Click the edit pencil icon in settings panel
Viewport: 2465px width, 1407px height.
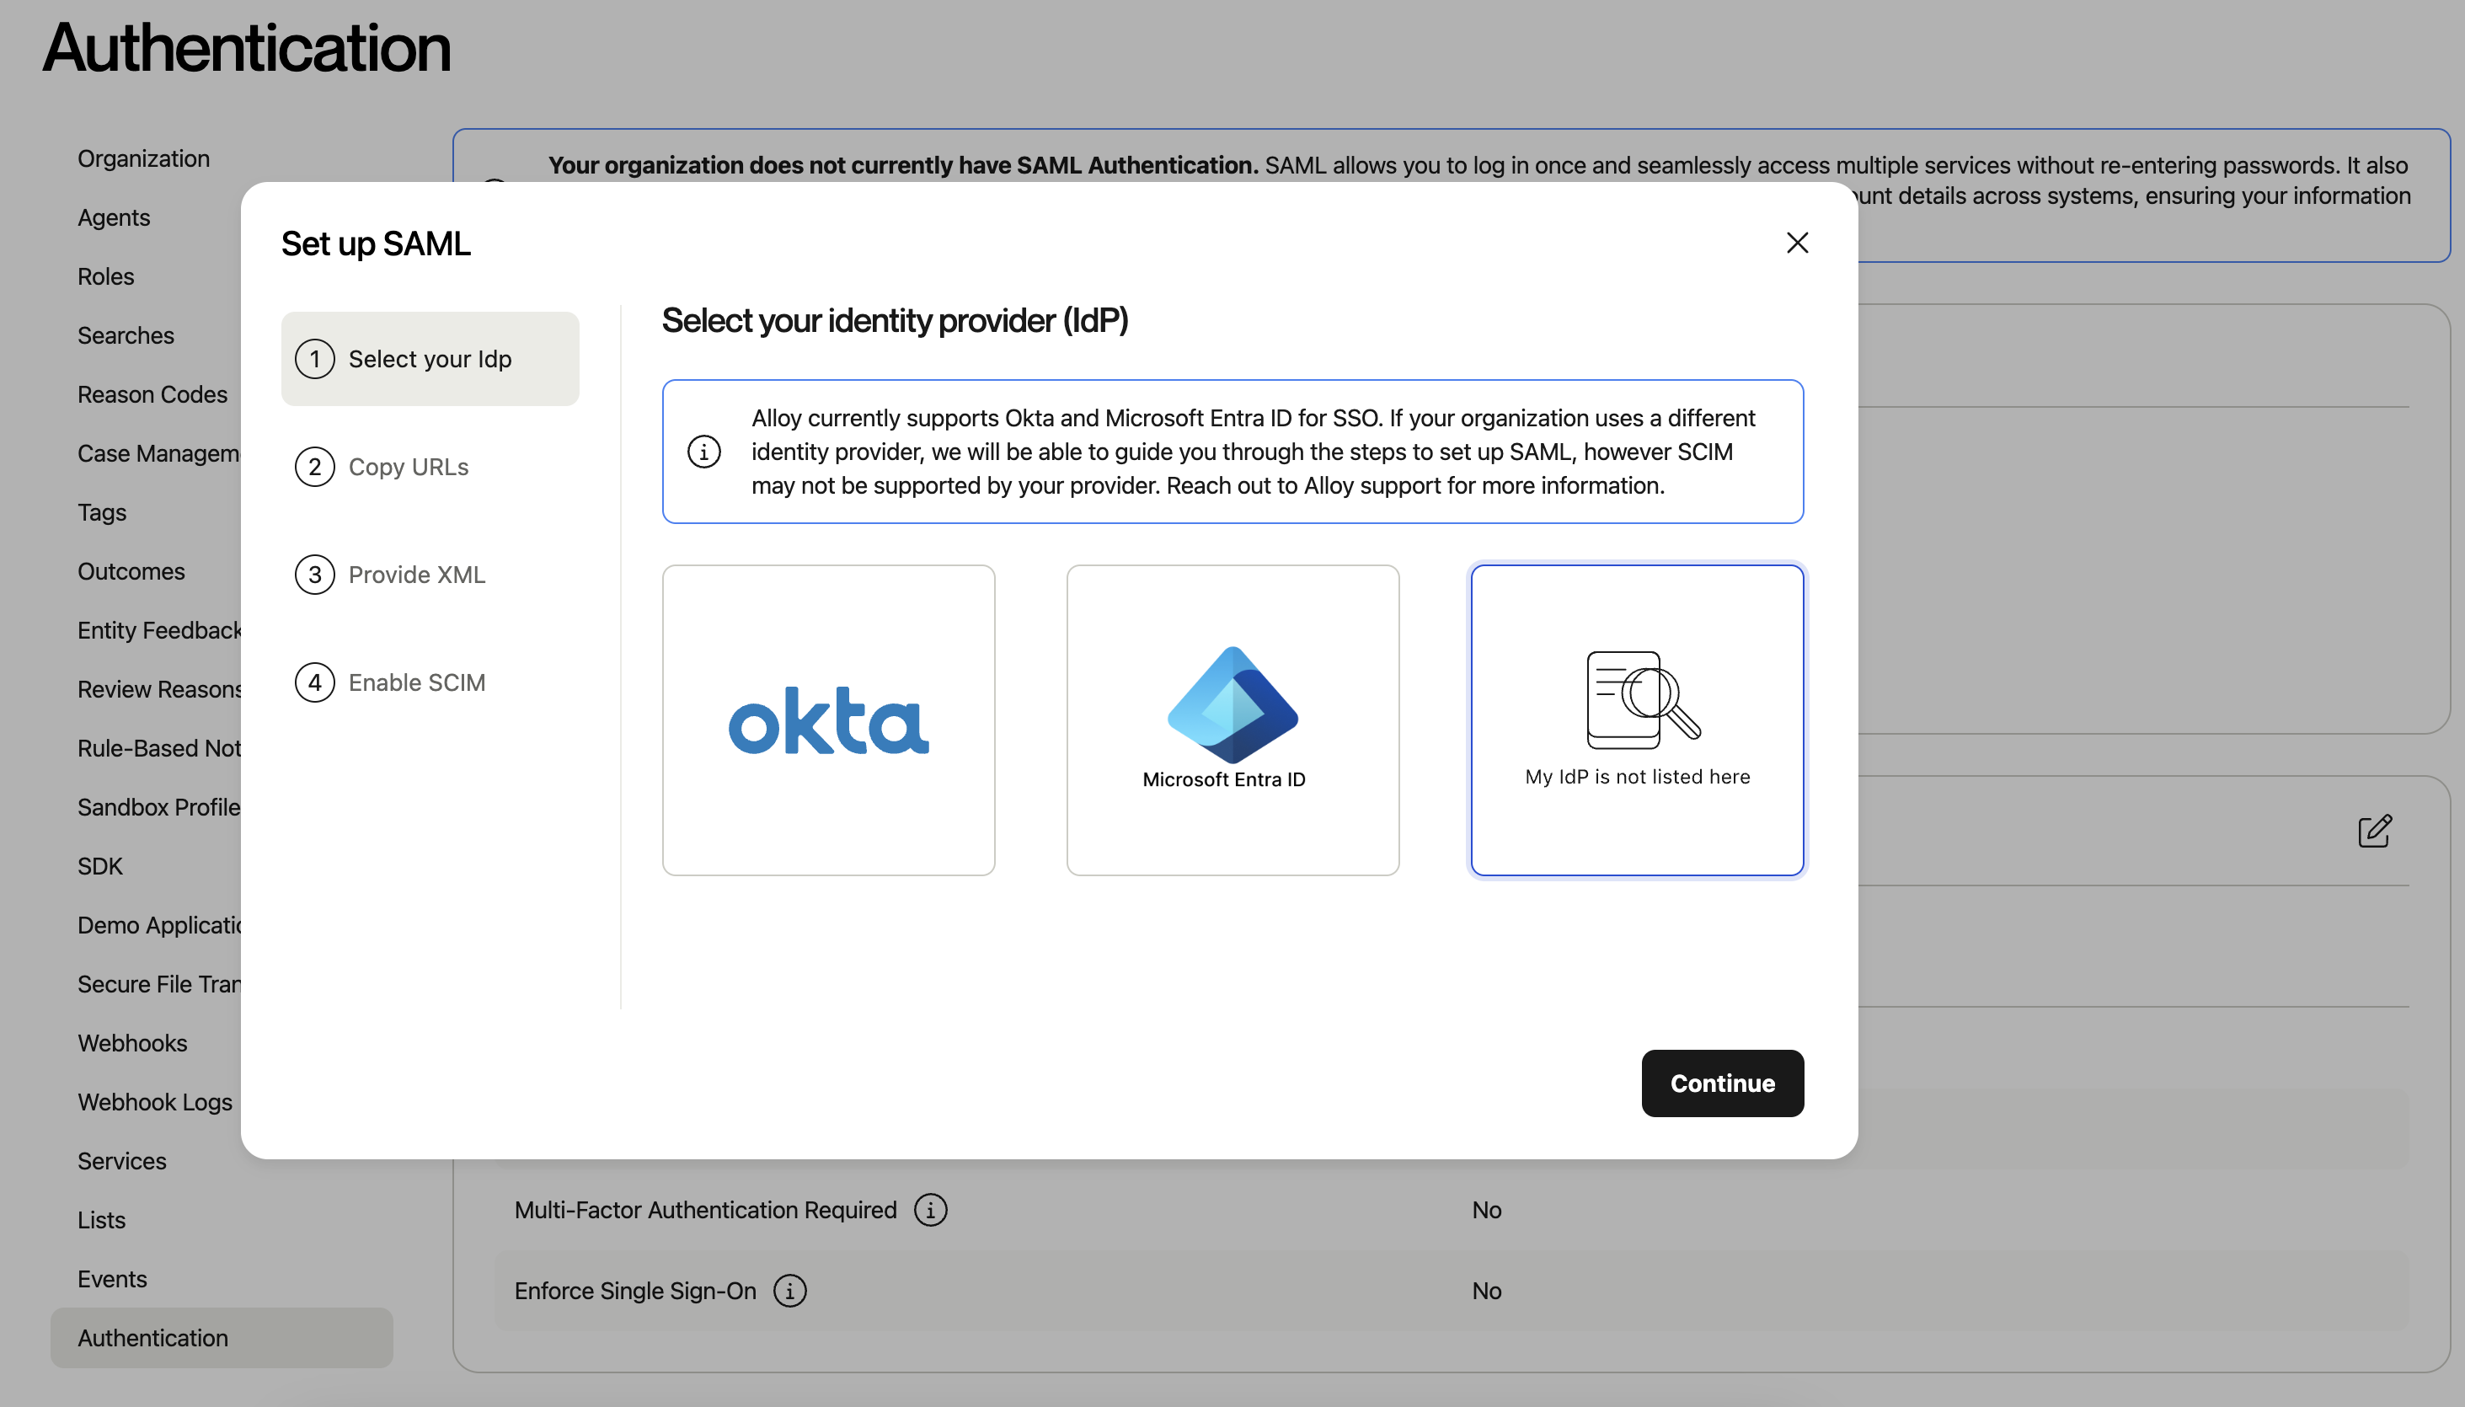[x=2374, y=831]
